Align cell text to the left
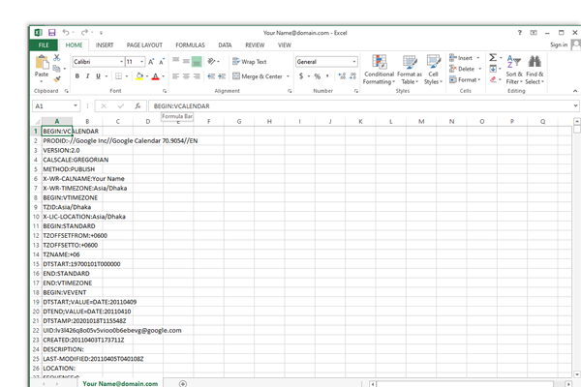Viewport: 581px width, 387px height. point(175,76)
